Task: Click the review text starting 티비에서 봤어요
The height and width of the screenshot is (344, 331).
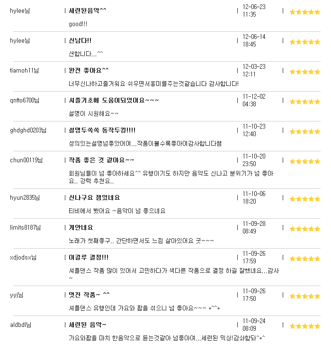Action: [117, 211]
